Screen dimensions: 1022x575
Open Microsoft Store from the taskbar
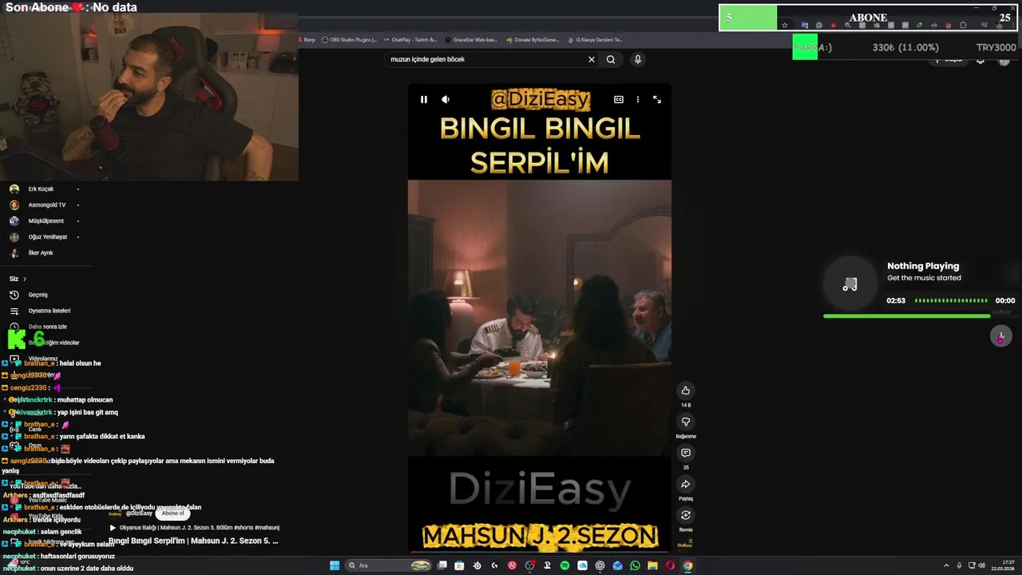coord(459,565)
